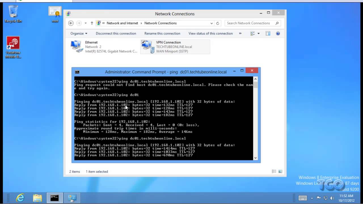Click the address bar location icon
363x204 pixels.
98,23
